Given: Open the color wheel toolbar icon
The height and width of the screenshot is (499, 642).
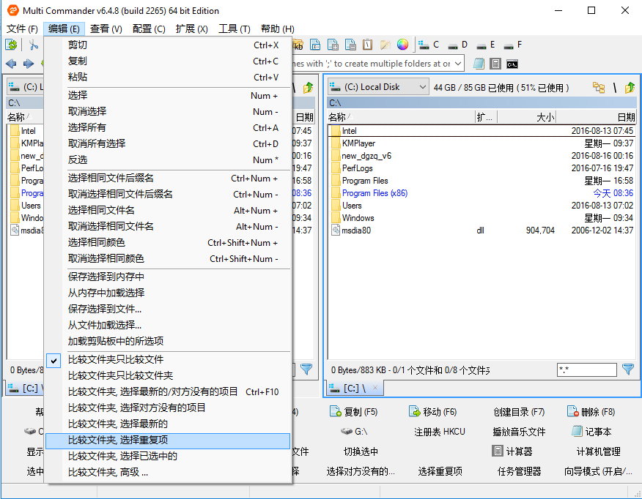Looking at the screenshot, I should point(402,45).
